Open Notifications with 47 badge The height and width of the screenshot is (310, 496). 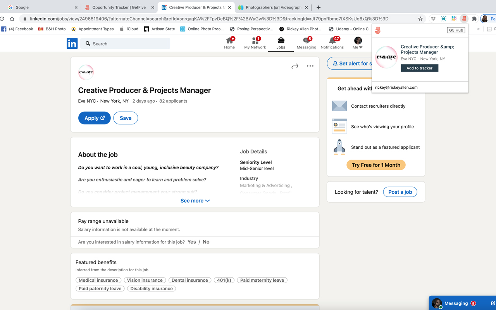tap(332, 43)
